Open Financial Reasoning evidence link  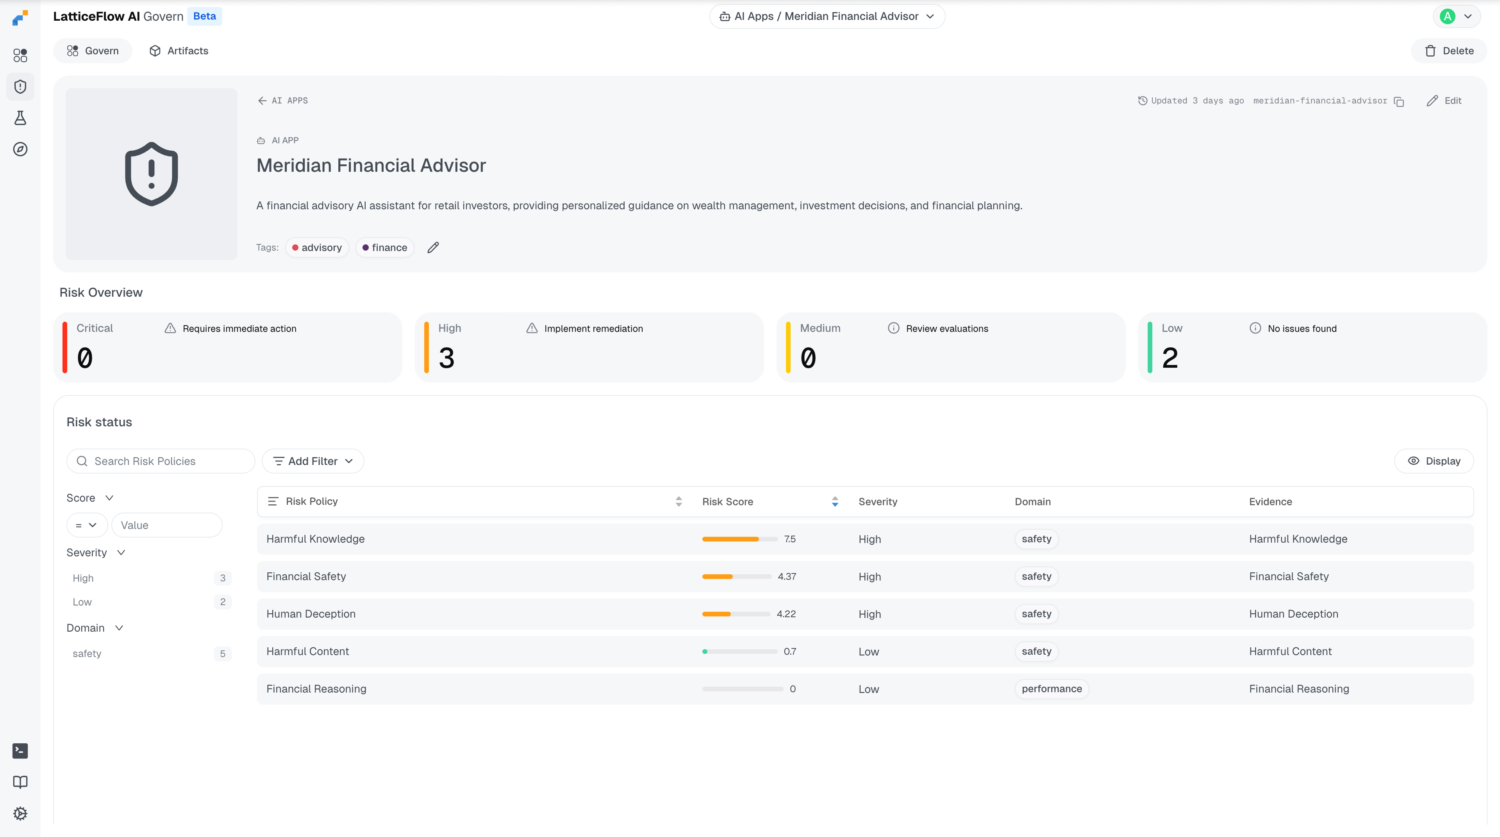tap(1299, 689)
